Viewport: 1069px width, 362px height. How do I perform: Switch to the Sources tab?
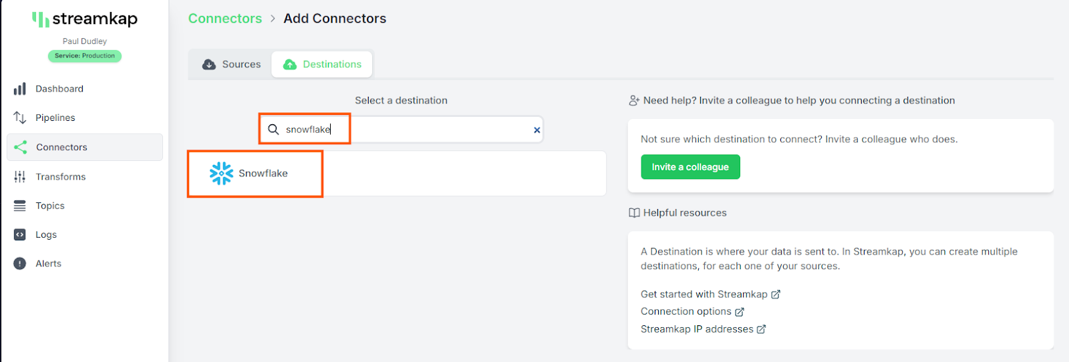pos(231,64)
